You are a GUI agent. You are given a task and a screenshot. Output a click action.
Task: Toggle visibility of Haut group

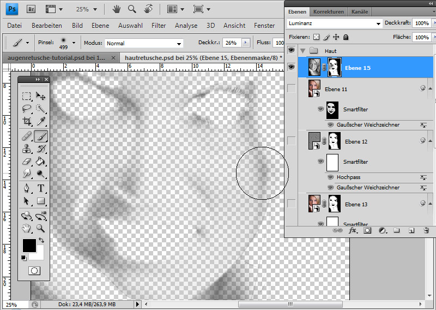coord(291,50)
